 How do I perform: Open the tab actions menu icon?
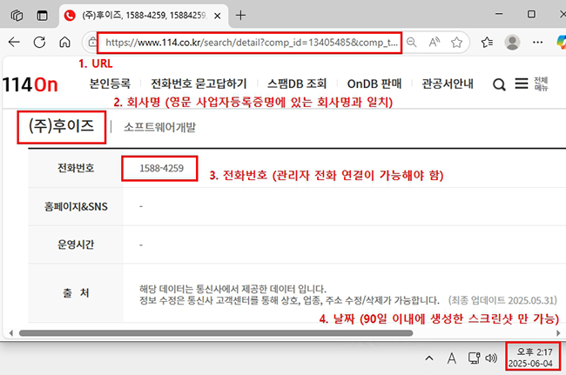[43, 16]
